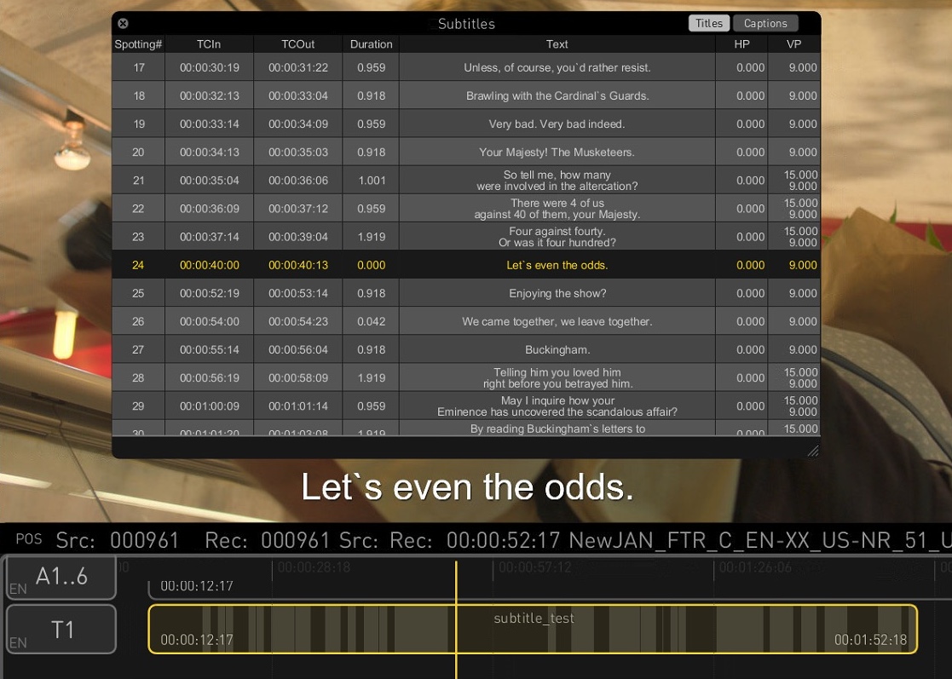
Task: Select the 'Buckingham.' subtitle text cell
Action: coord(557,349)
